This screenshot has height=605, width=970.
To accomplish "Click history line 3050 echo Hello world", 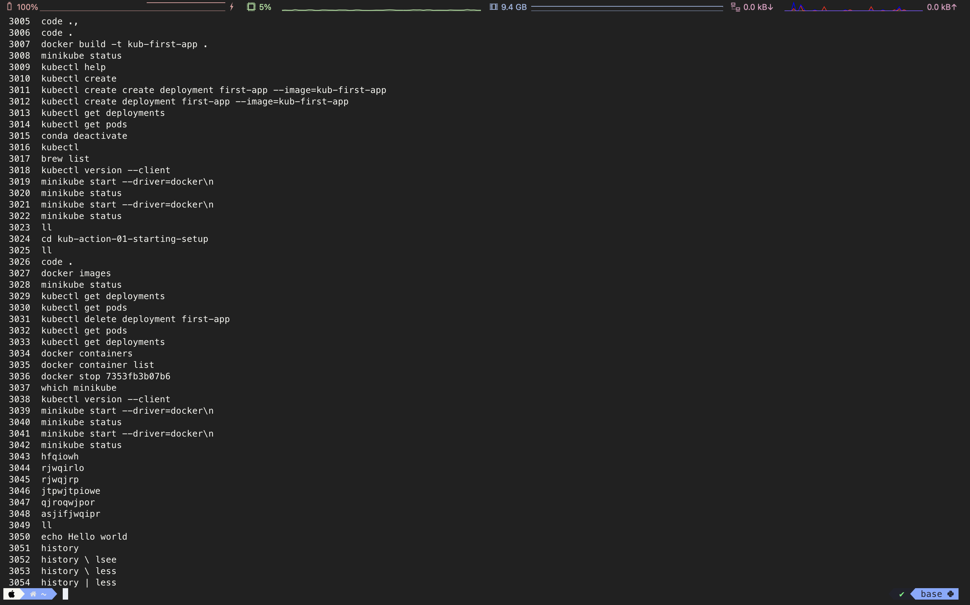I will coord(84,537).
